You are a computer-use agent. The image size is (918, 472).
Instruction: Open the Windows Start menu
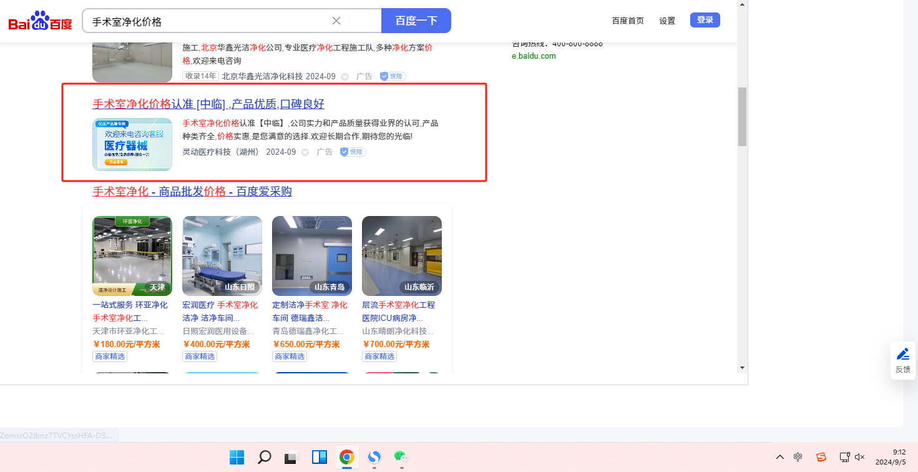click(237, 457)
